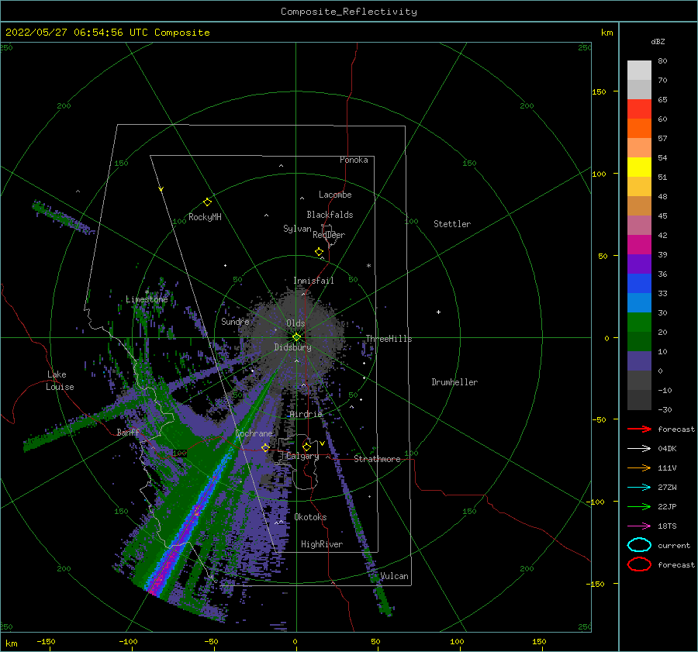This screenshot has width=698, height=652.
Task: Click the Sylvan town label
Action: (x=297, y=229)
